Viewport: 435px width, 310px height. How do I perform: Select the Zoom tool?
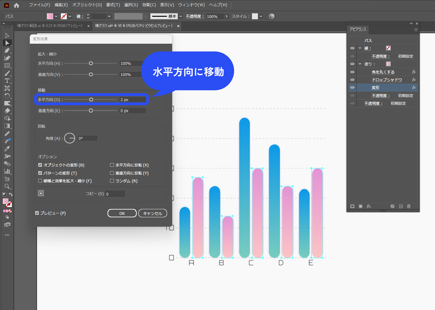(x=7, y=186)
